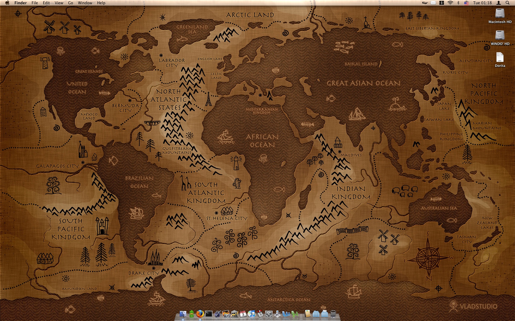Click the Wi-Fi status menu icon
The height and width of the screenshot is (321, 515).
point(450,3)
